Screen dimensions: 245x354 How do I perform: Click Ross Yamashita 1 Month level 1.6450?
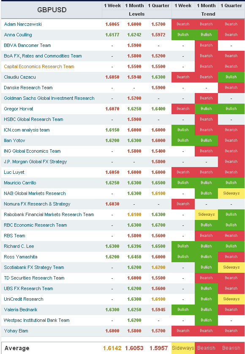coord(134,257)
